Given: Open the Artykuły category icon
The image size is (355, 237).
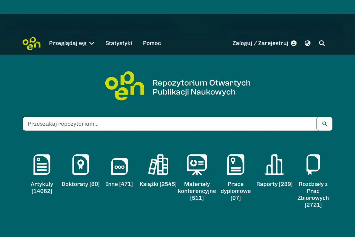Looking at the screenshot, I should click(x=42, y=164).
